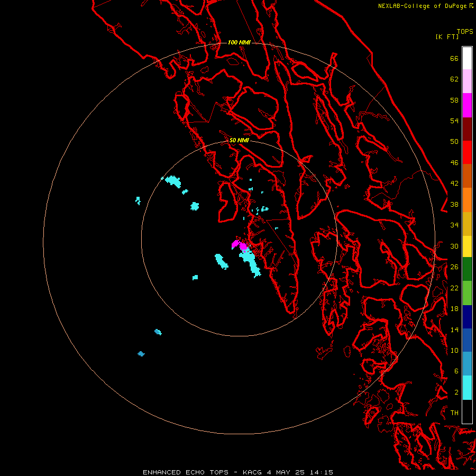This screenshot has height=476, width=476.
Task: Click the large cyan echo below the magenta cell
Action: click(251, 263)
